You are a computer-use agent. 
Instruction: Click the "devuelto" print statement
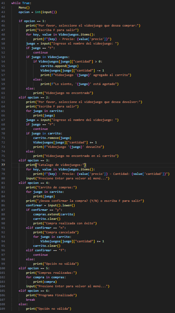69,147
